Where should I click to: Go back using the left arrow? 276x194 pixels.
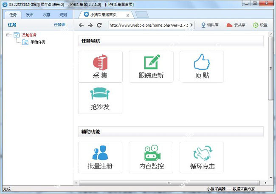pyautogui.click(x=81, y=25)
